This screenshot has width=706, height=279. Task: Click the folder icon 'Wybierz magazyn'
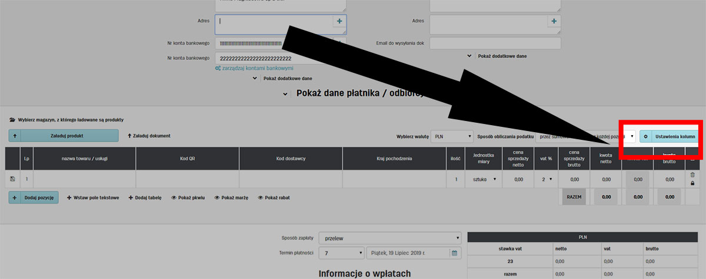point(12,119)
